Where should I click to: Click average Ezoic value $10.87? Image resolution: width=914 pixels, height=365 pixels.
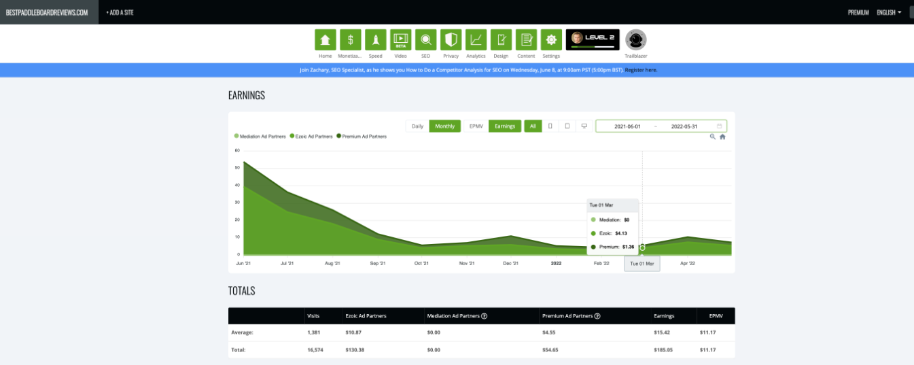[x=354, y=332]
